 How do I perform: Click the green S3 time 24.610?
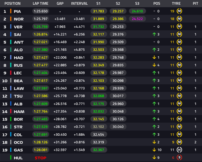pyautogui.click(x=137, y=11)
